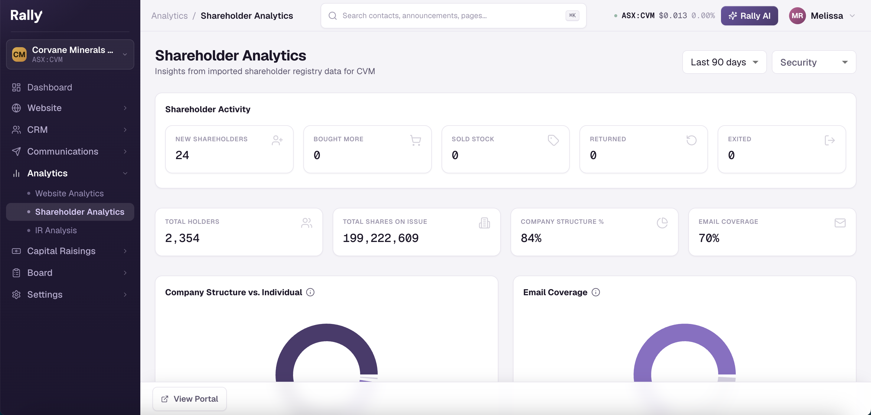Image resolution: width=871 pixels, height=415 pixels.
Task: Open the Security filter dropdown
Action: click(814, 62)
